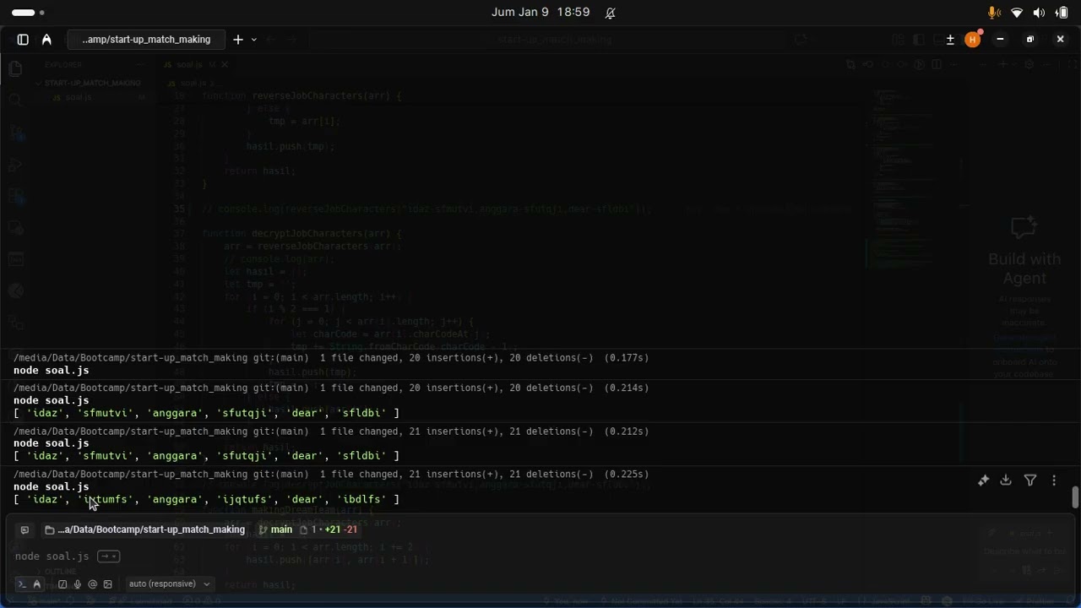
Task: Click the node soal.js input field
Action: pos(52,556)
